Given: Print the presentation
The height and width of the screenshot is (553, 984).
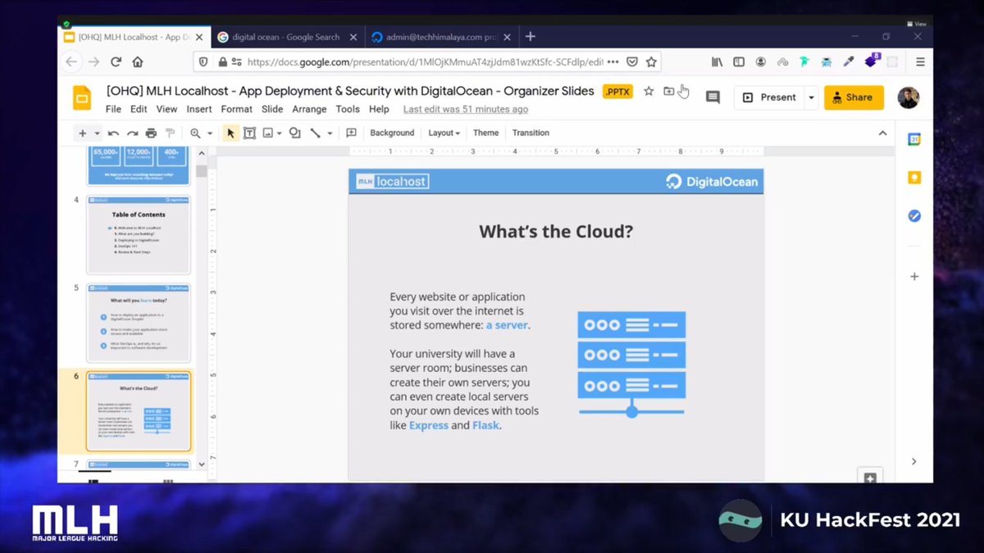Looking at the screenshot, I should (x=151, y=133).
